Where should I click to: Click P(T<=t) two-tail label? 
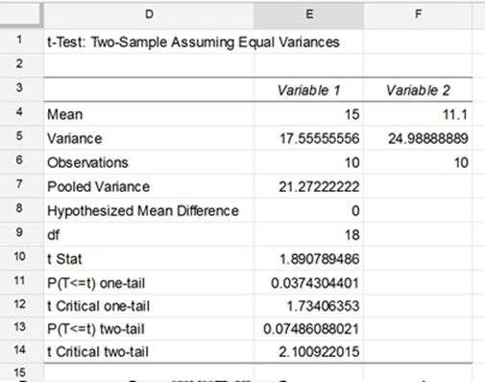149,329
